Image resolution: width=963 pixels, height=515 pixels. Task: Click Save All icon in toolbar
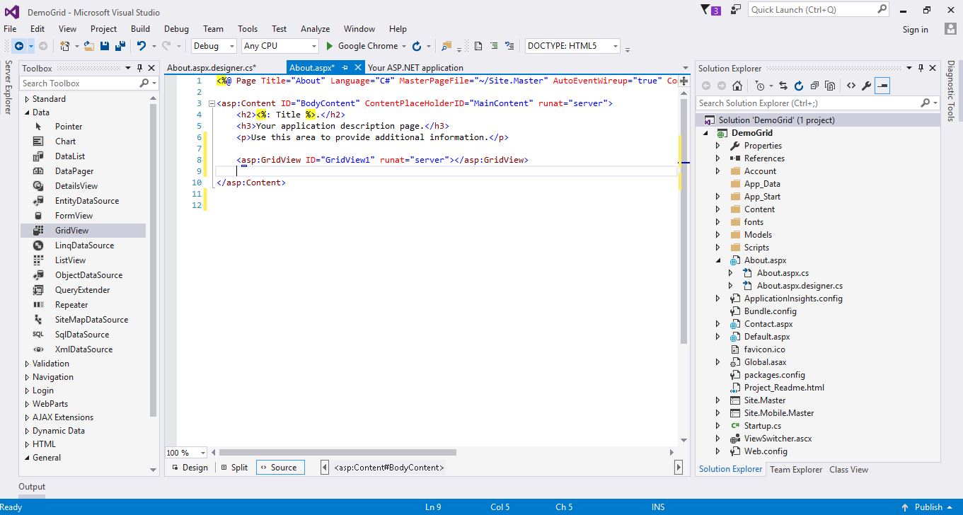[x=120, y=46]
